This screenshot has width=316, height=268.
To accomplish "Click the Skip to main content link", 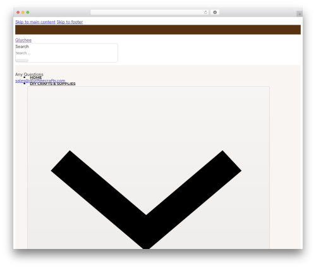I will pos(35,22).
